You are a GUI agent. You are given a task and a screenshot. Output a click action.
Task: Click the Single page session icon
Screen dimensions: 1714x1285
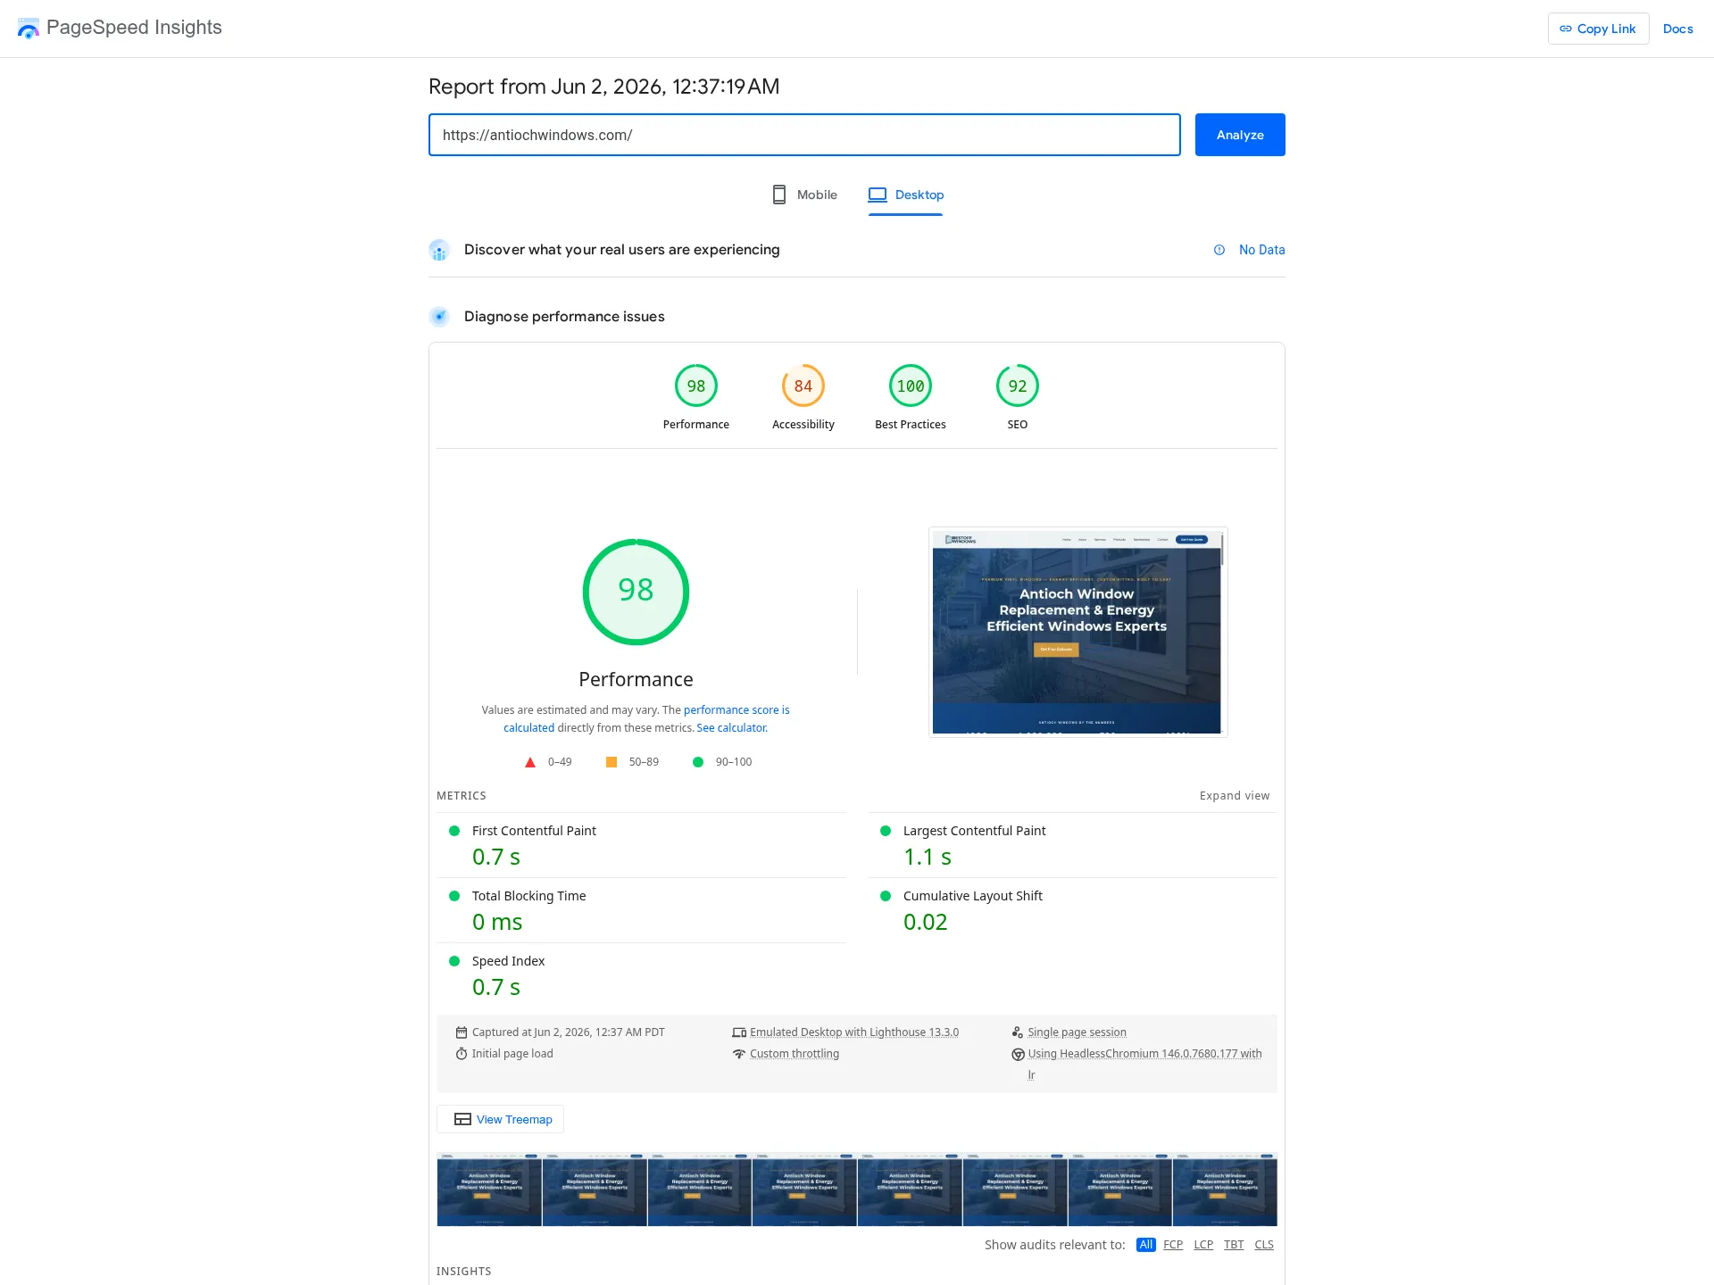(1018, 1032)
